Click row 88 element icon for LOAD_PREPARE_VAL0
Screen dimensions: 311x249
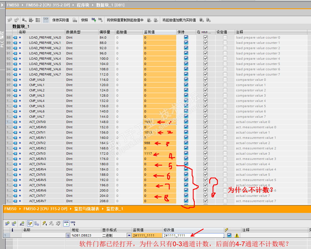(15, 37)
